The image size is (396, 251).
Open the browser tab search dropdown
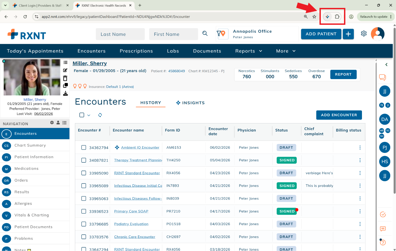click(5, 5)
